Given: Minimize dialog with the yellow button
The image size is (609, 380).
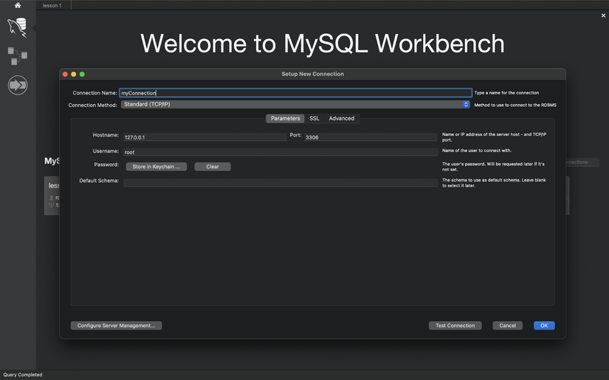Looking at the screenshot, I should tap(74, 74).
